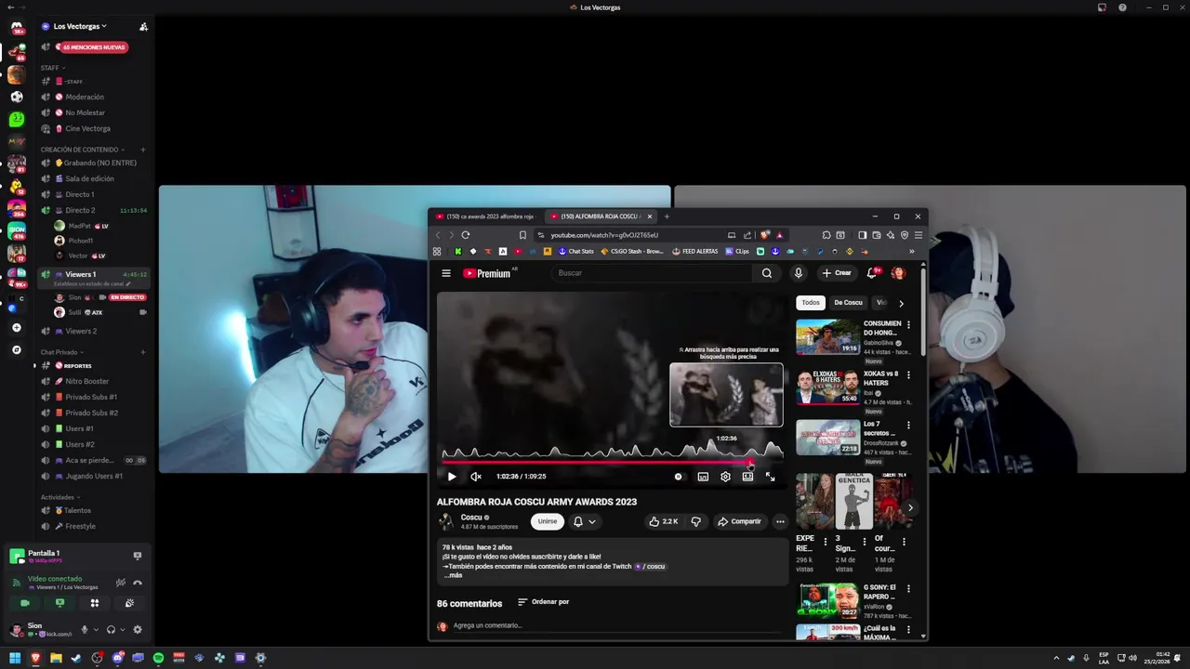Open the Crear button on YouTube

coord(837,273)
